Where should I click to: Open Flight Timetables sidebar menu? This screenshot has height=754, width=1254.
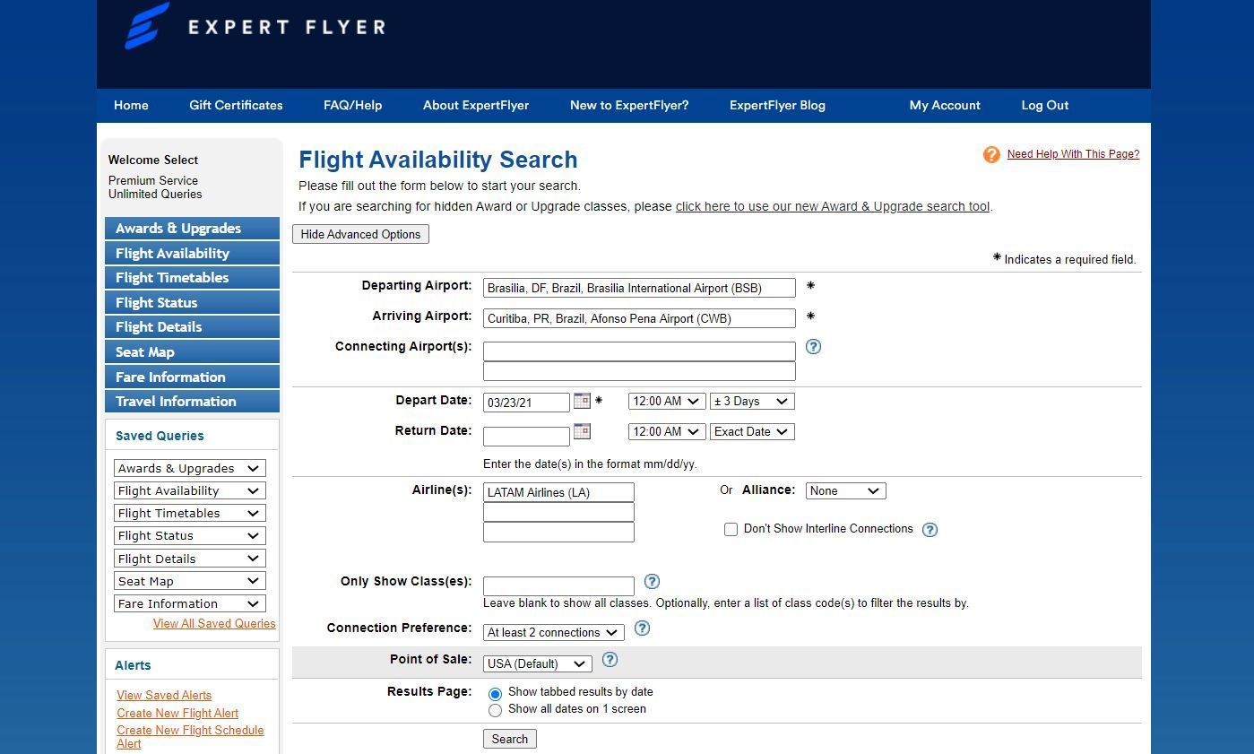pyautogui.click(x=192, y=277)
